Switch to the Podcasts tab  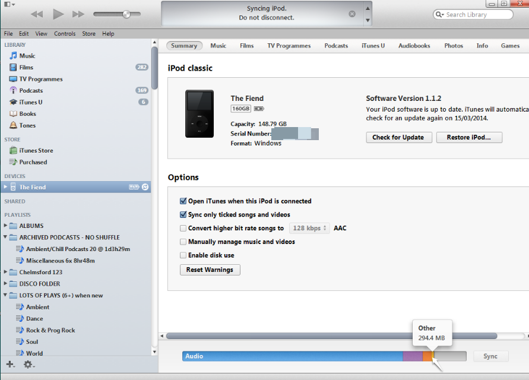[x=336, y=46]
